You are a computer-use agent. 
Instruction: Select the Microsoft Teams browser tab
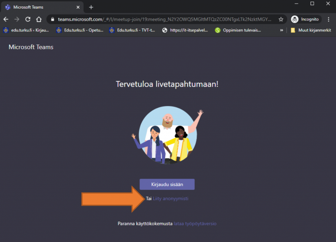click(x=42, y=7)
